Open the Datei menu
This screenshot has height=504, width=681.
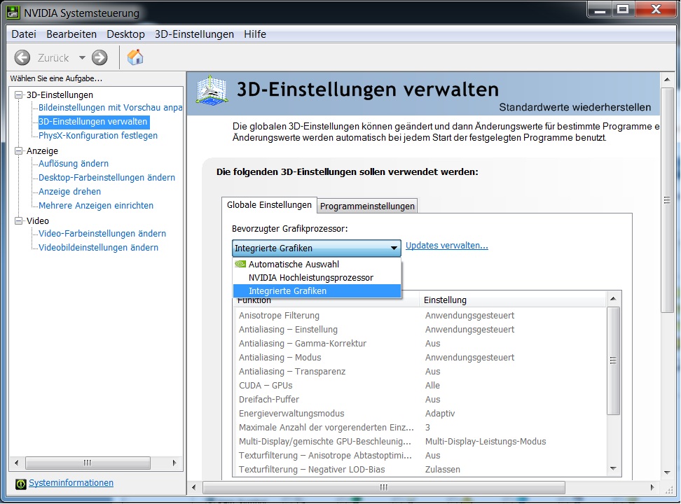coord(23,34)
